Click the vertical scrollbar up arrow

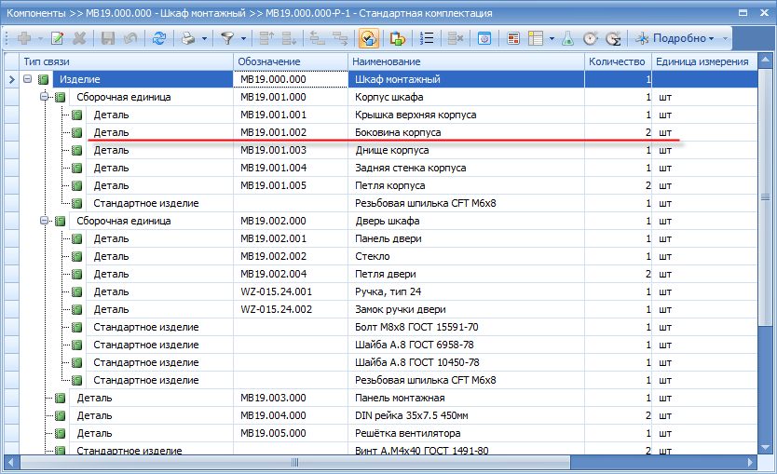pyautogui.click(x=765, y=60)
